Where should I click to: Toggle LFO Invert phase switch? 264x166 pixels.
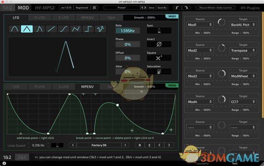coord(159,44)
